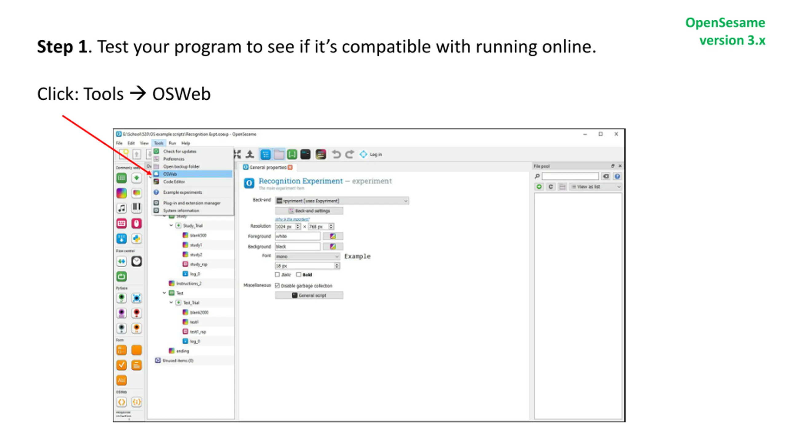787x443 pixels.
Task: Click the File pool search field
Action: [x=570, y=176]
